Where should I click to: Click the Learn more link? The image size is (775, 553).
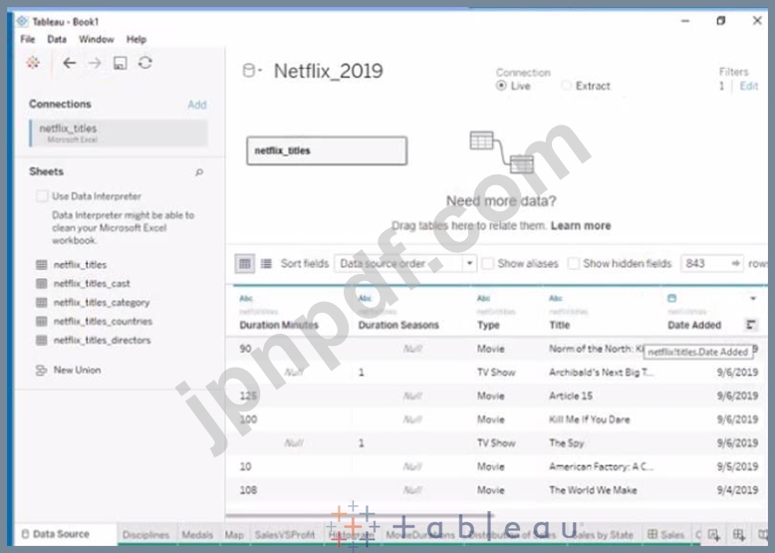pos(581,226)
